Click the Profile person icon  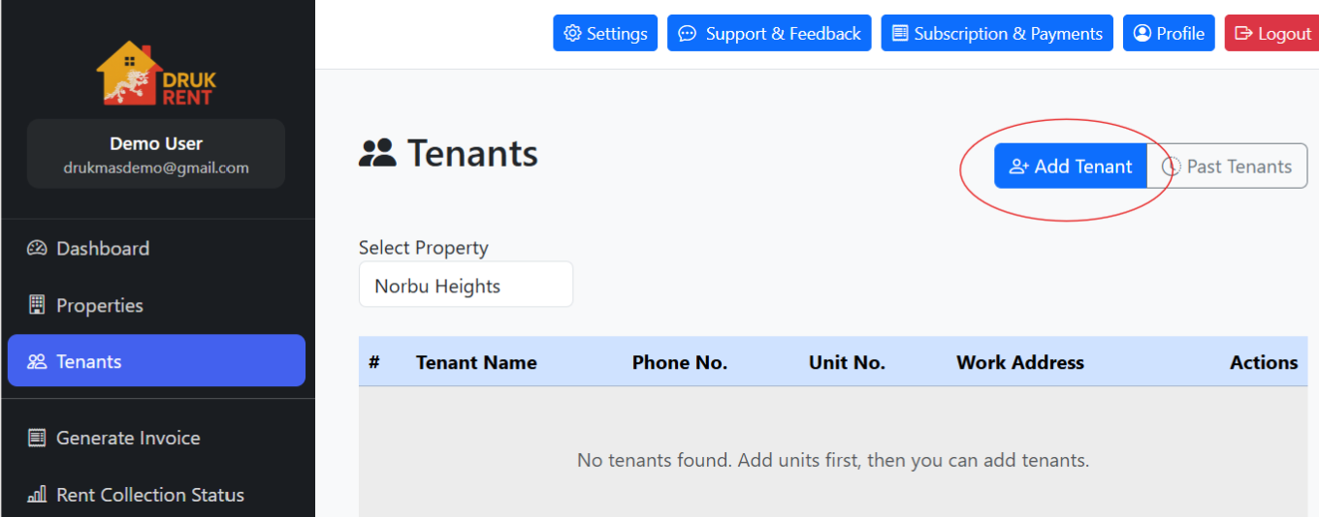(x=1142, y=33)
